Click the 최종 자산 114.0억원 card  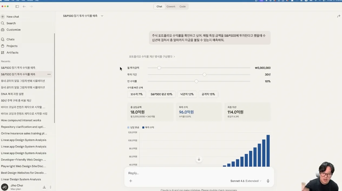247,112
